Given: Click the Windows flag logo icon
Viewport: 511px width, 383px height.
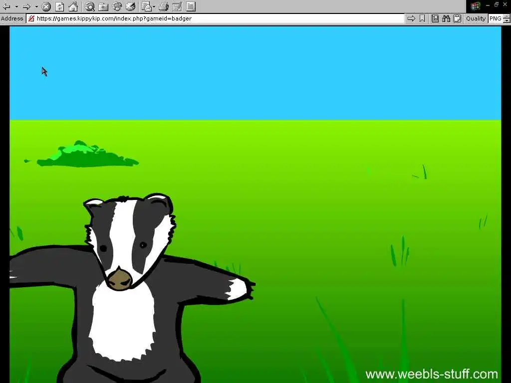Looking at the screenshot, I should pyautogui.click(x=475, y=6).
